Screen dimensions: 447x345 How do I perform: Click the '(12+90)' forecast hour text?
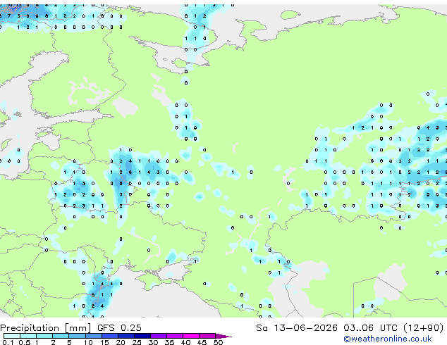424,328
